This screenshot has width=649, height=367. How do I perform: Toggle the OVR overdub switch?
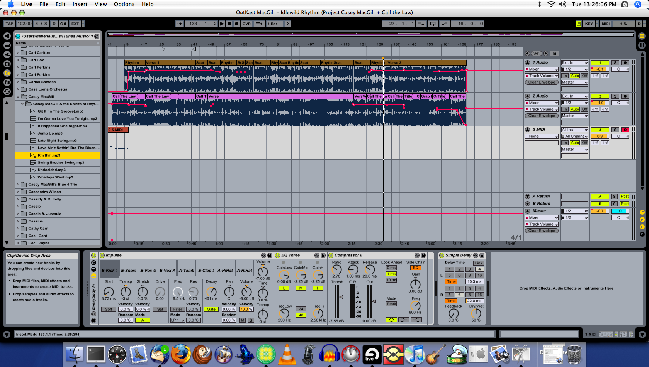coord(246,24)
